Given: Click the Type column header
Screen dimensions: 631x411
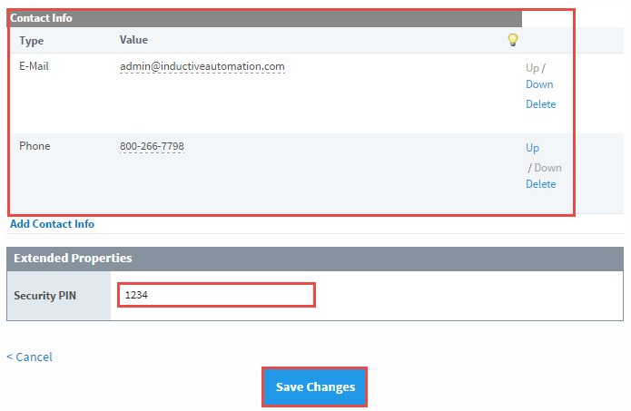Looking at the screenshot, I should [x=31, y=41].
